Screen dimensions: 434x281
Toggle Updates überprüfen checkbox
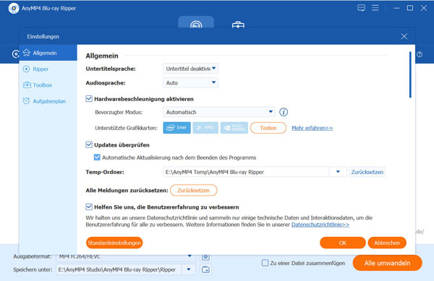point(89,144)
